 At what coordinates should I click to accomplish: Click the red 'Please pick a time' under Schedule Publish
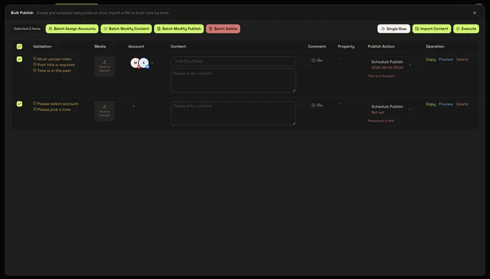(380, 121)
